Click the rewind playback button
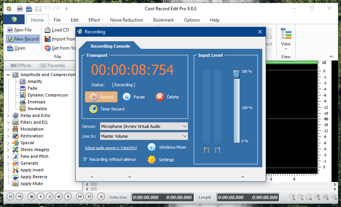341x207 pixels. [20, 197]
